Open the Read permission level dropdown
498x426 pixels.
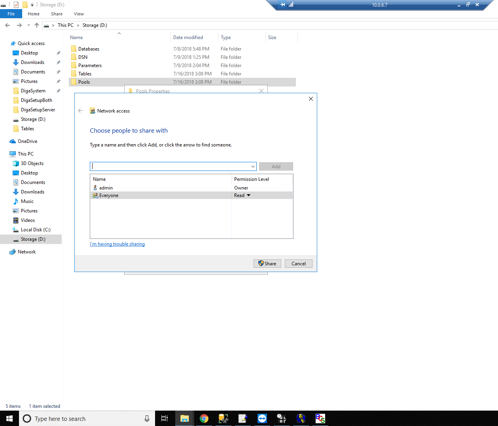click(x=248, y=195)
